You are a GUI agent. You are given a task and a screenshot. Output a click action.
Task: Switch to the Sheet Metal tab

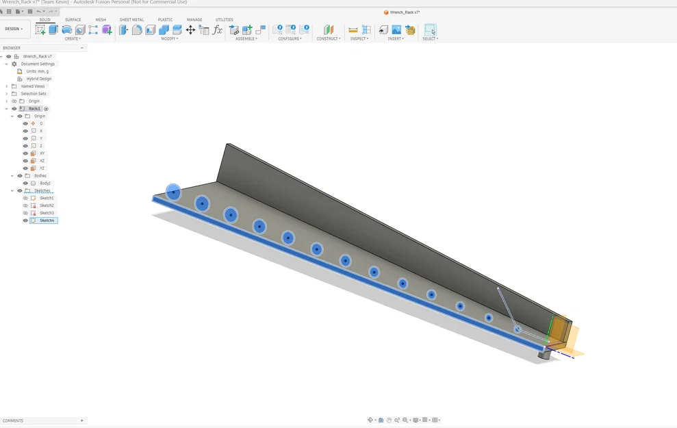point(131,20)
